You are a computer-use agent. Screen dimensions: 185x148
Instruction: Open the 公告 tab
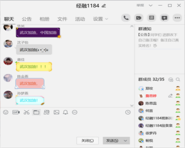tap(27, 19)
